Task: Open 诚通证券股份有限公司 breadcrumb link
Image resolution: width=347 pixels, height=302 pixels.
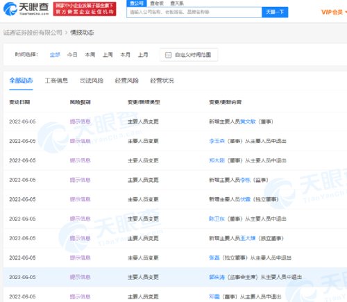Action: [x=33, y=33]
